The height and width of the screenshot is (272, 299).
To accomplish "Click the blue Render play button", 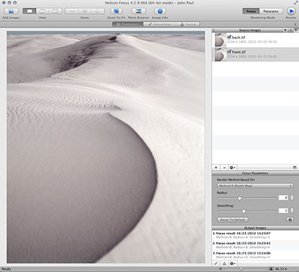I will pyautogui.click(x=291, y=11).
